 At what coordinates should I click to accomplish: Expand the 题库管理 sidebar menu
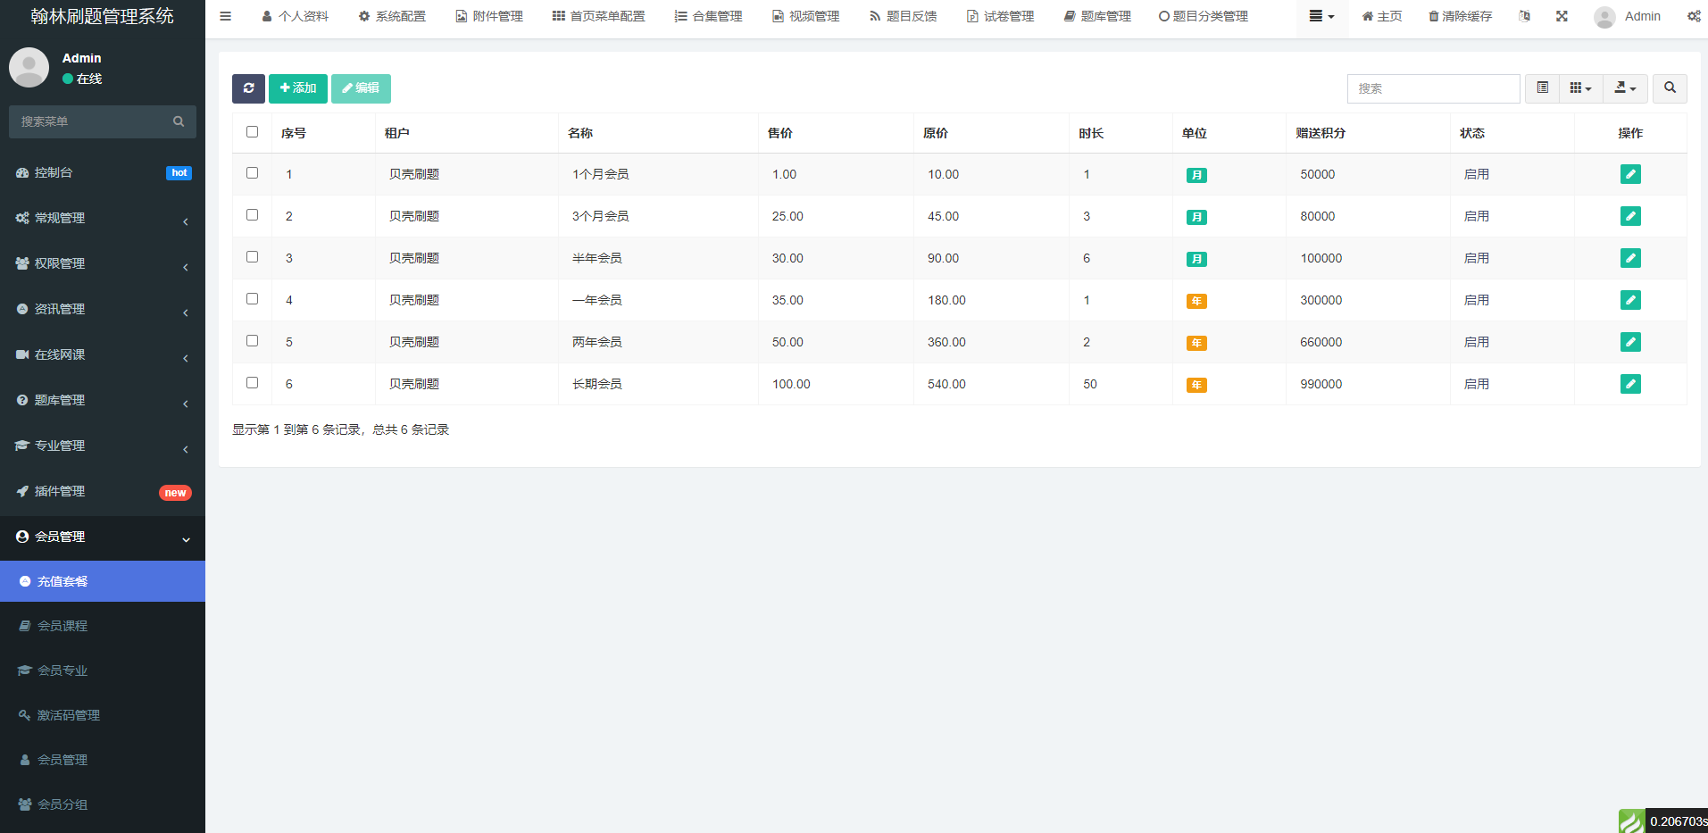[102, 400]
